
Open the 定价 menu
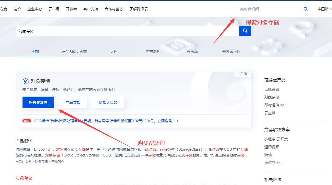(17, 9)
